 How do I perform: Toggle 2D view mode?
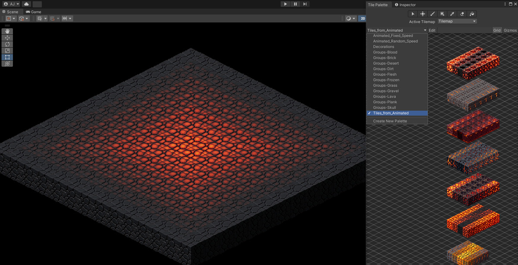point(363,18)
